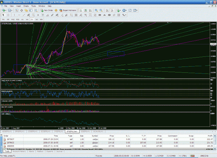Click the New Order button
This screenshot has width=217, height=158.
coord(47,10)
